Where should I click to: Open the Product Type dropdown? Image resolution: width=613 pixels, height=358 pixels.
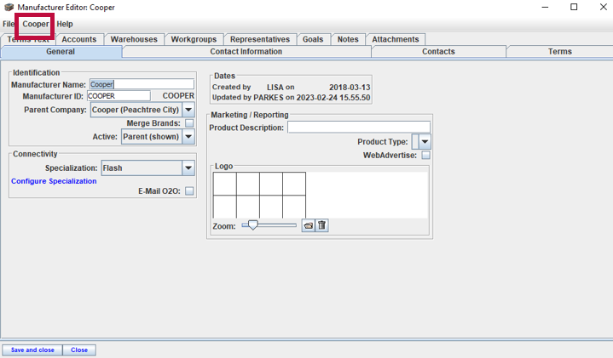click(x=425, y=141)
